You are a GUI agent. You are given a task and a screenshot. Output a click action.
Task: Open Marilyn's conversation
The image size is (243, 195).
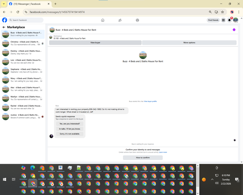coord(23,98)
